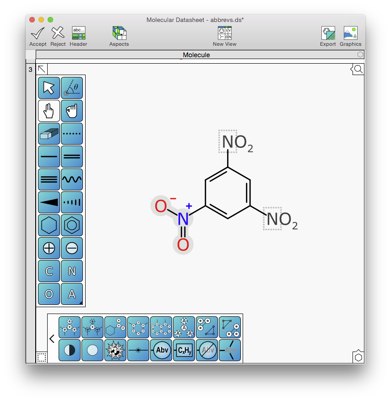Select the eraser tool
The width and height of the screenshot is (391, 401).
[49, 134]
